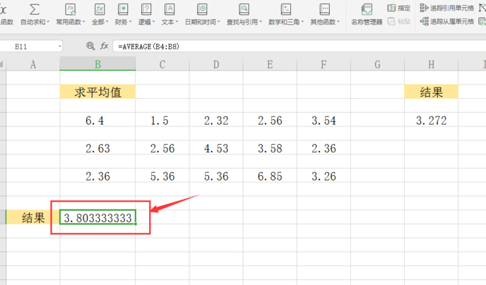This screenshot has width=486, height=285.
Task: Click the Define name (指定) button
Action: pos(399,8)
